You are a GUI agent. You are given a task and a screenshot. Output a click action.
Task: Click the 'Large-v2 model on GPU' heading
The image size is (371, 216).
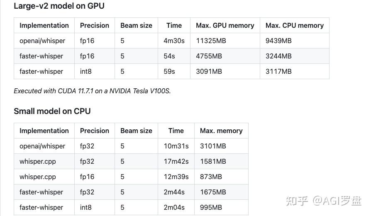point(59,6)
